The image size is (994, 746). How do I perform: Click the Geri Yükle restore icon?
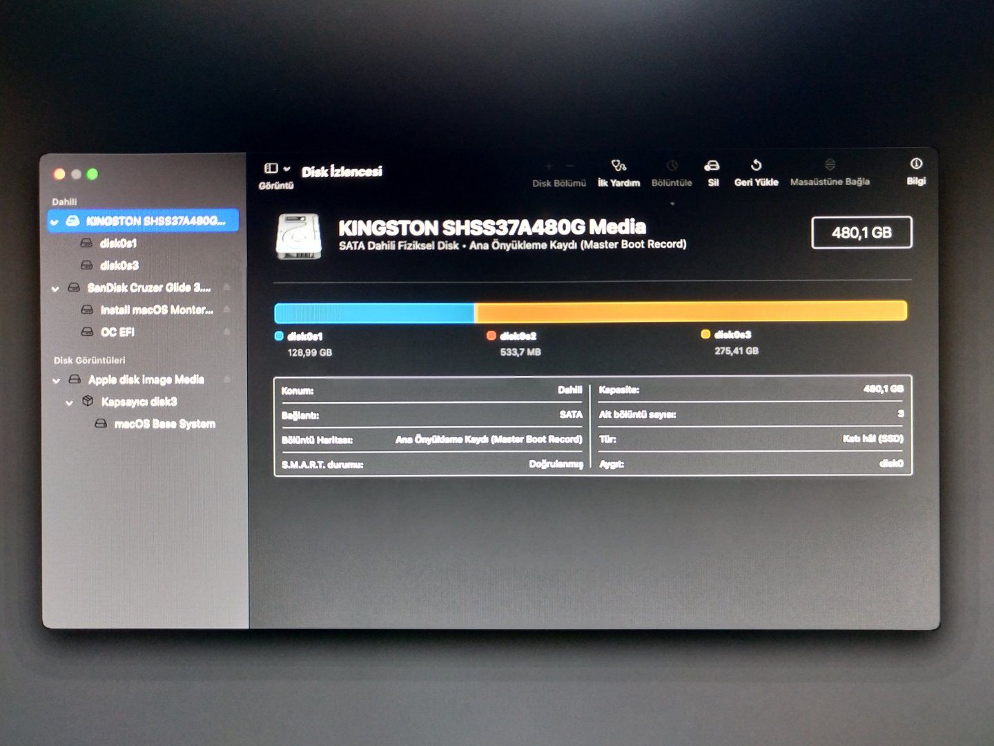pyautogui.click(x=756, y=165)
